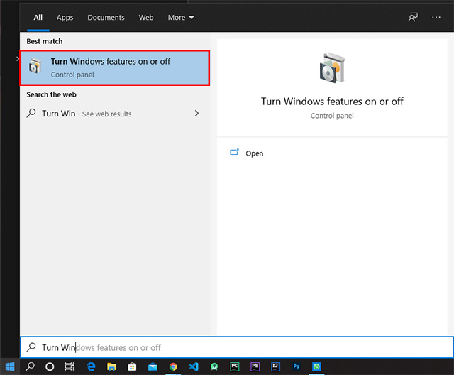Launch Visual Studio Code from taskbar
The width and height of the screenshot is (454, 375).
point(194,366)
